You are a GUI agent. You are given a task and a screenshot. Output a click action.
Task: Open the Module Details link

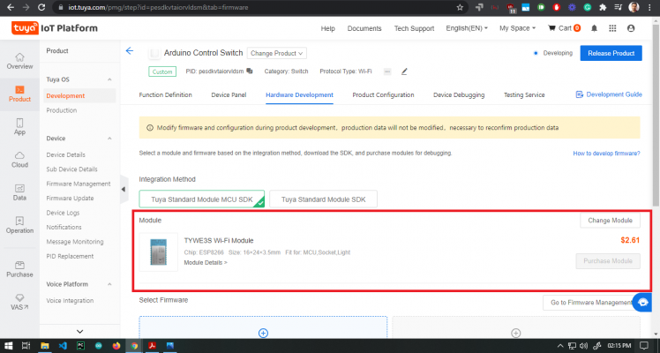pos(206,262)
